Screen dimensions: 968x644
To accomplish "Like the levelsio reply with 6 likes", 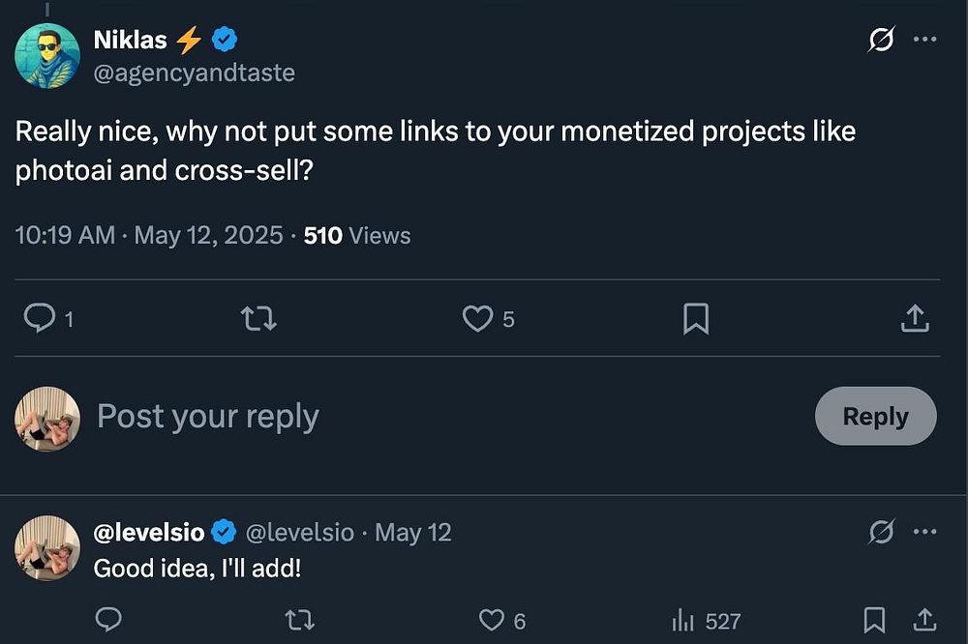I will 492,620.
